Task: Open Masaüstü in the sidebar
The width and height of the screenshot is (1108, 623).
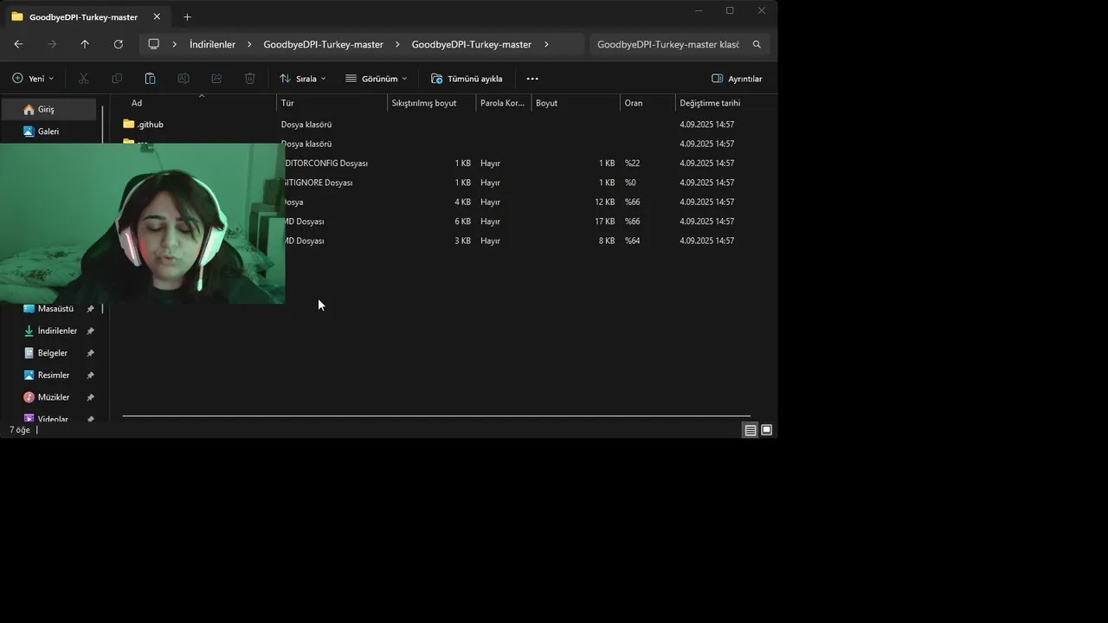Action: [x=55, y=309]
